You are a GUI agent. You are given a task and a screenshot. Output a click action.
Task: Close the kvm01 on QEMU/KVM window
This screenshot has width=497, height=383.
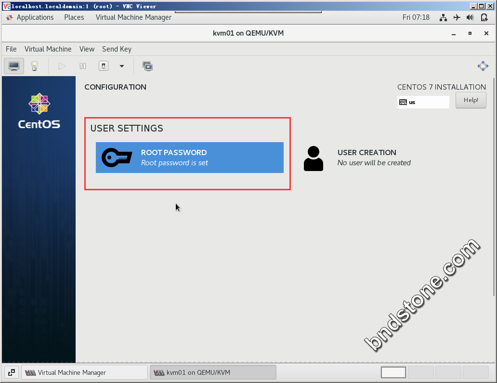[x=486, y=33]
